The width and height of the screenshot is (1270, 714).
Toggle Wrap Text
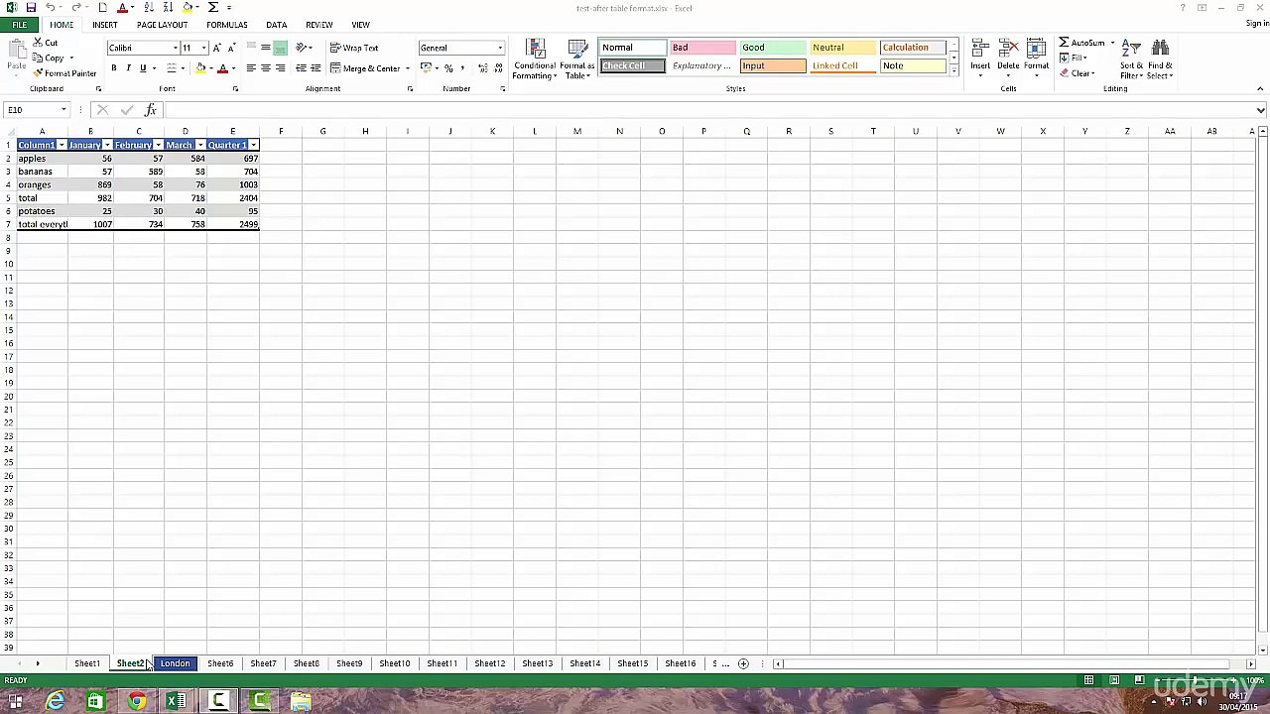tap(354, 48)
